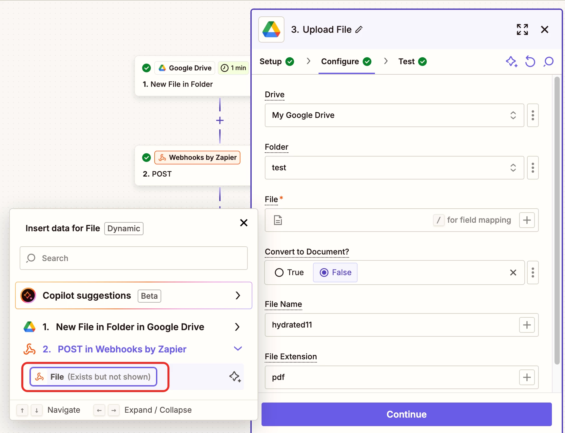This screenshot has height=433, width=565.
Task: Expand Copilot suggestions
Action: 134,295
